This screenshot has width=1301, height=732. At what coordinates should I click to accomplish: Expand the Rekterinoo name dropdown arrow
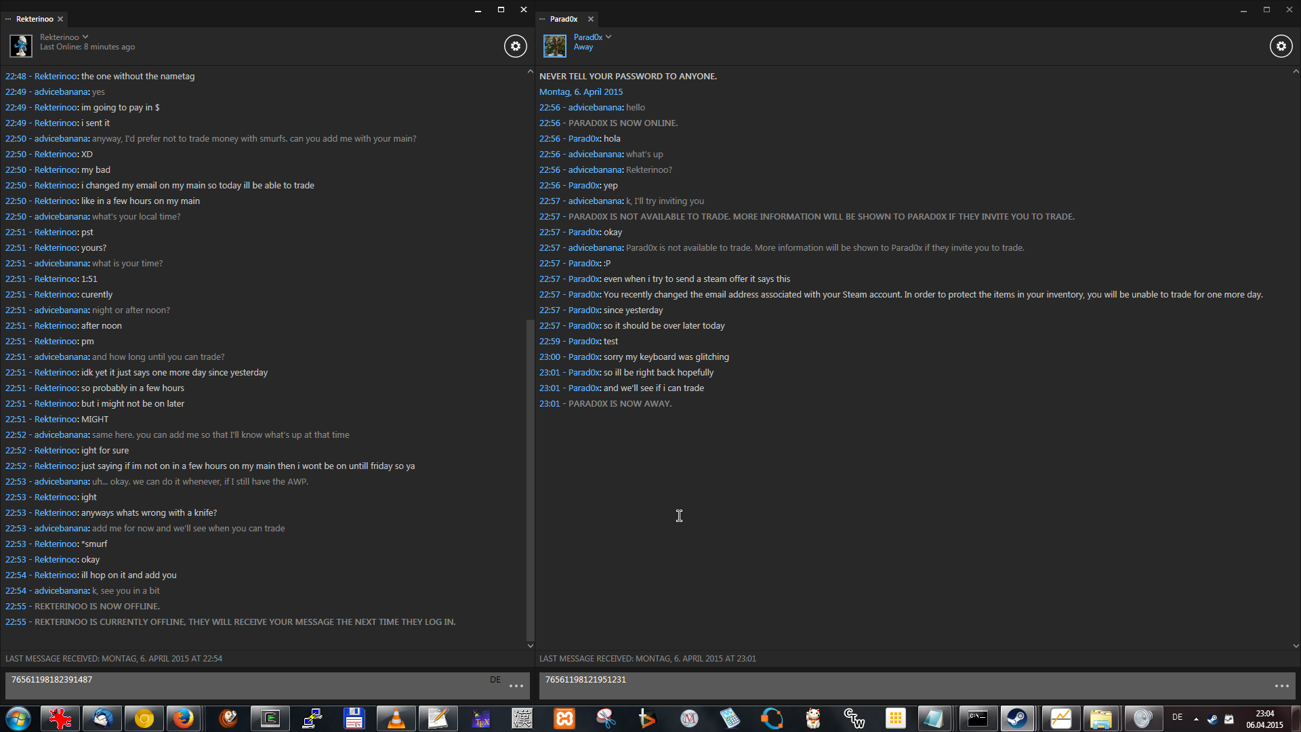85,37
